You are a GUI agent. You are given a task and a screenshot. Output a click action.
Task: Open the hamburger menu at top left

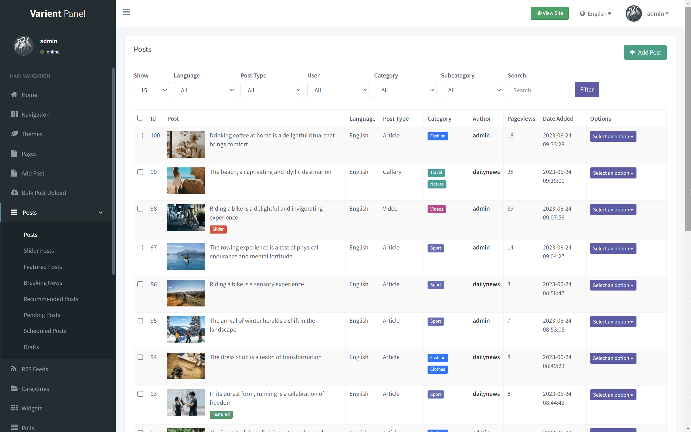tap(126, 12)
